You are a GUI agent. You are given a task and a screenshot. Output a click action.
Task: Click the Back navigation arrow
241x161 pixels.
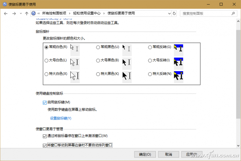pyautogui.click(x=6, y=13)
